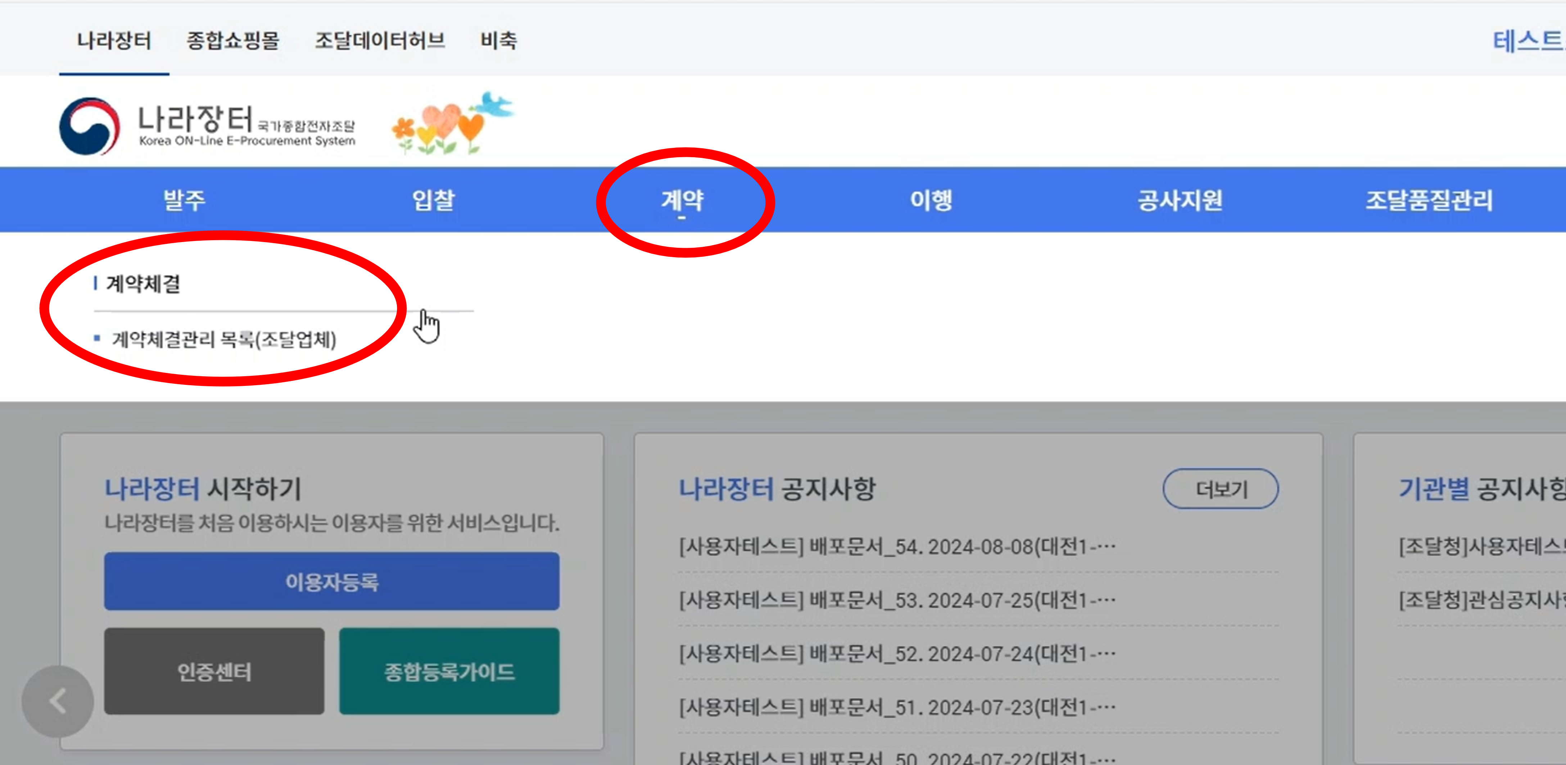
Task: Click the 나라장터 logo
Action: 207,126
